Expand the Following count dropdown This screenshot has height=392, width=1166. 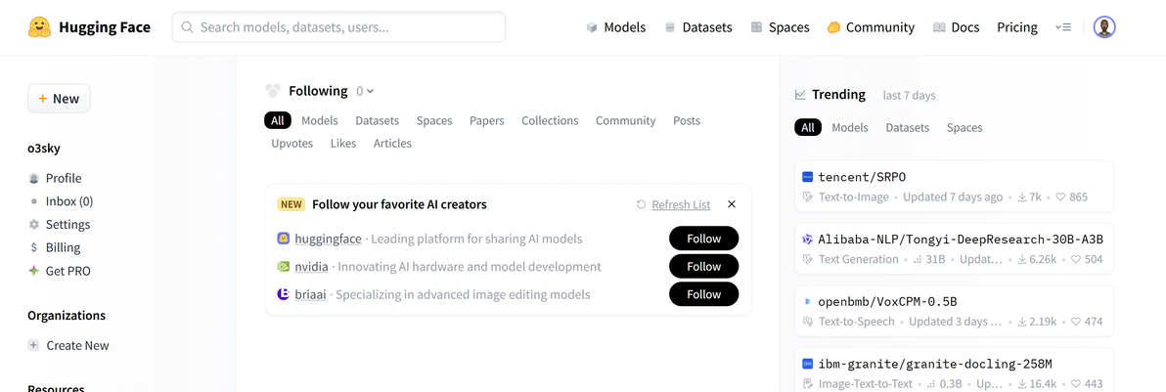tap(364, 91)
